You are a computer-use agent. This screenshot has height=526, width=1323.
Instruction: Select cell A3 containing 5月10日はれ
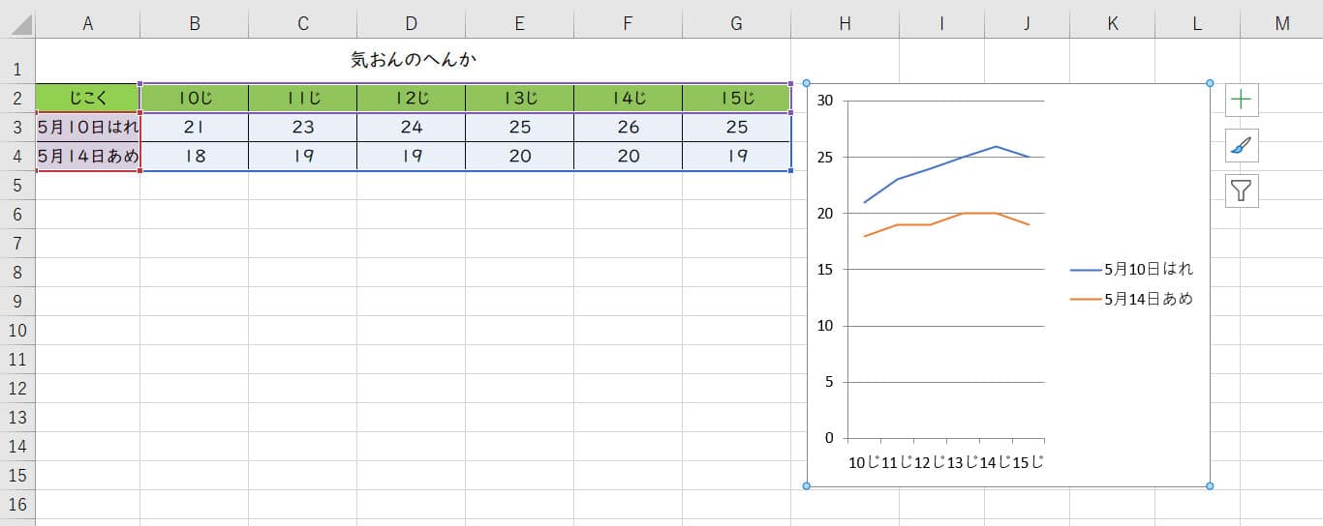click(x=88, y=128)
